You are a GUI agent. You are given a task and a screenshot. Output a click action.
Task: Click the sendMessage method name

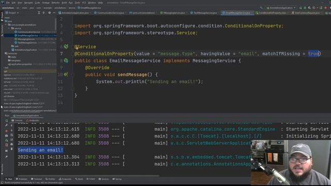tap(132, 74)
